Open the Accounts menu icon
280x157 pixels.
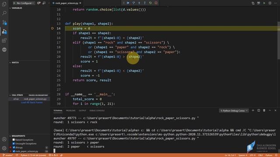pos(4,139)
